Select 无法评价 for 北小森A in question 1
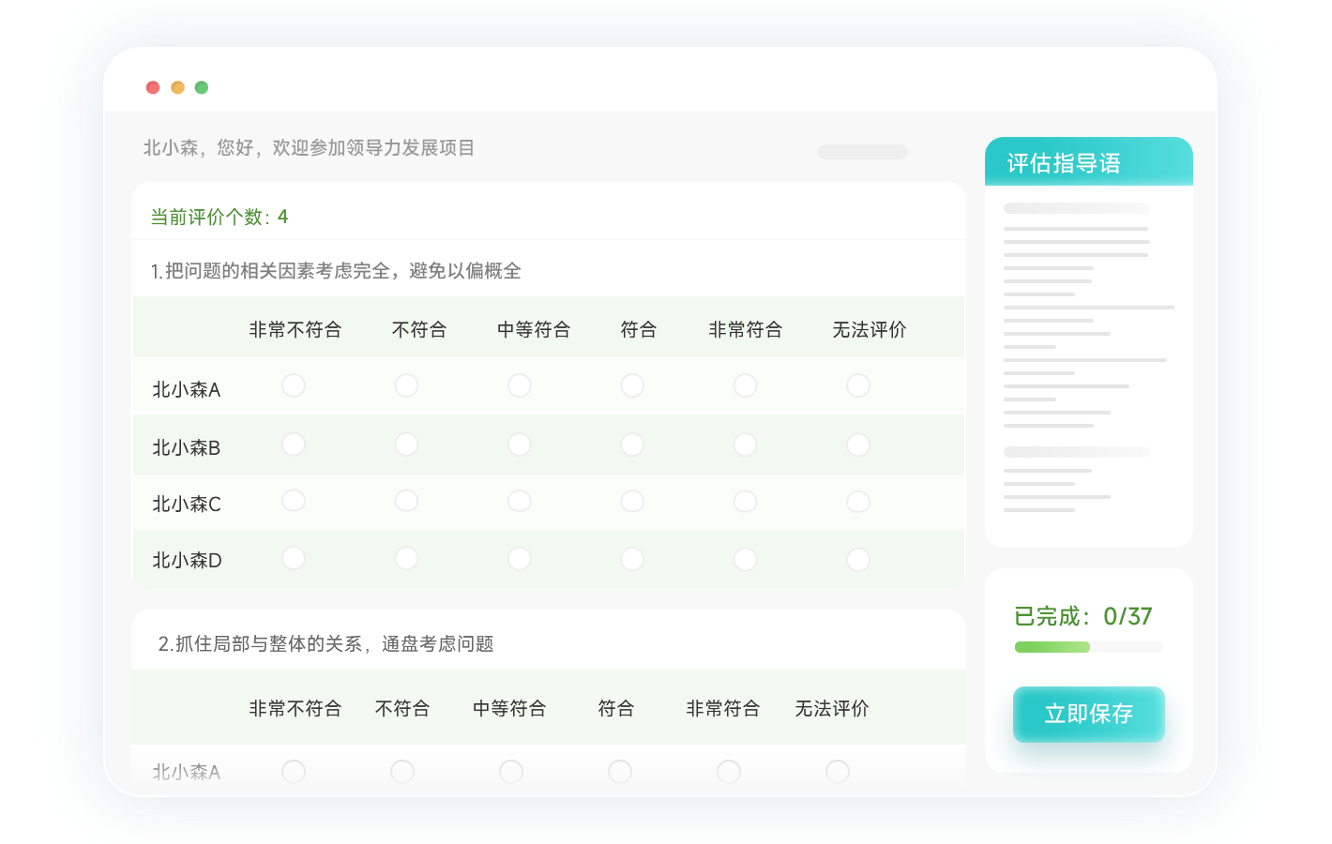 pyautogui.click(x=858, y=385)
